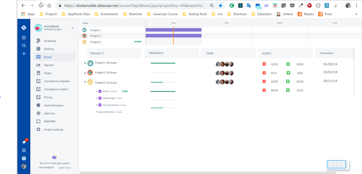Click the Project 1 team avatars
This screenshot has height=174, width=362.
pos(225,64)
